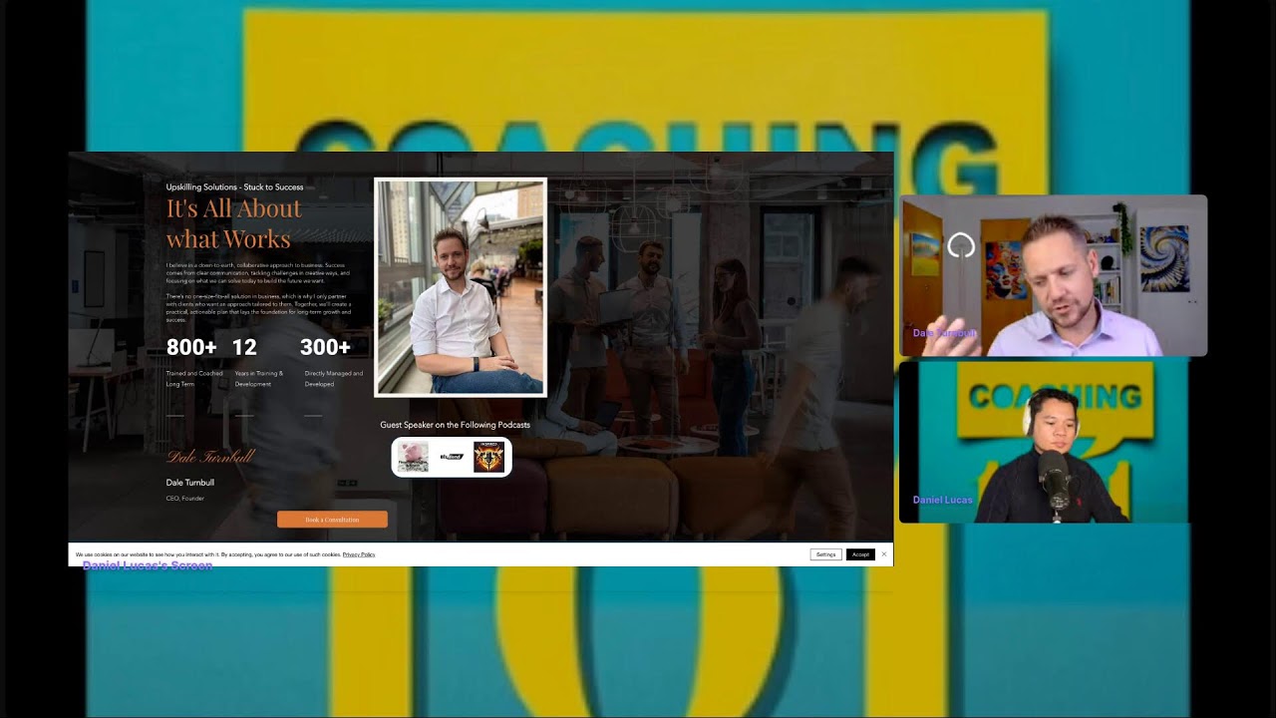Click "Guest Speaker on the Following Podcasts" text
This screenshot has width=1276, height=718.
click(455, 425)
